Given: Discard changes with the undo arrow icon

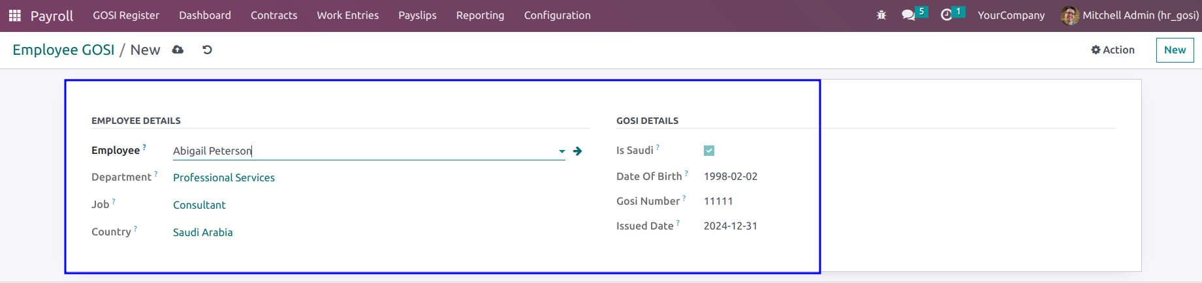Looking at the screenshot, I should [x=207, y=50].
